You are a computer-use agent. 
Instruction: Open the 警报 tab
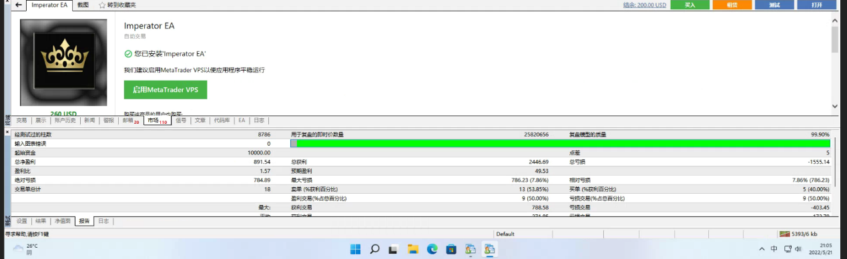109,121
